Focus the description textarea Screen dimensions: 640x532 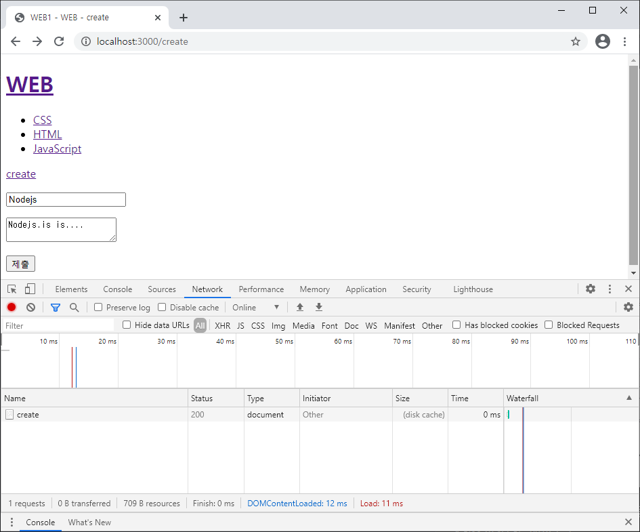pos(61,230)
